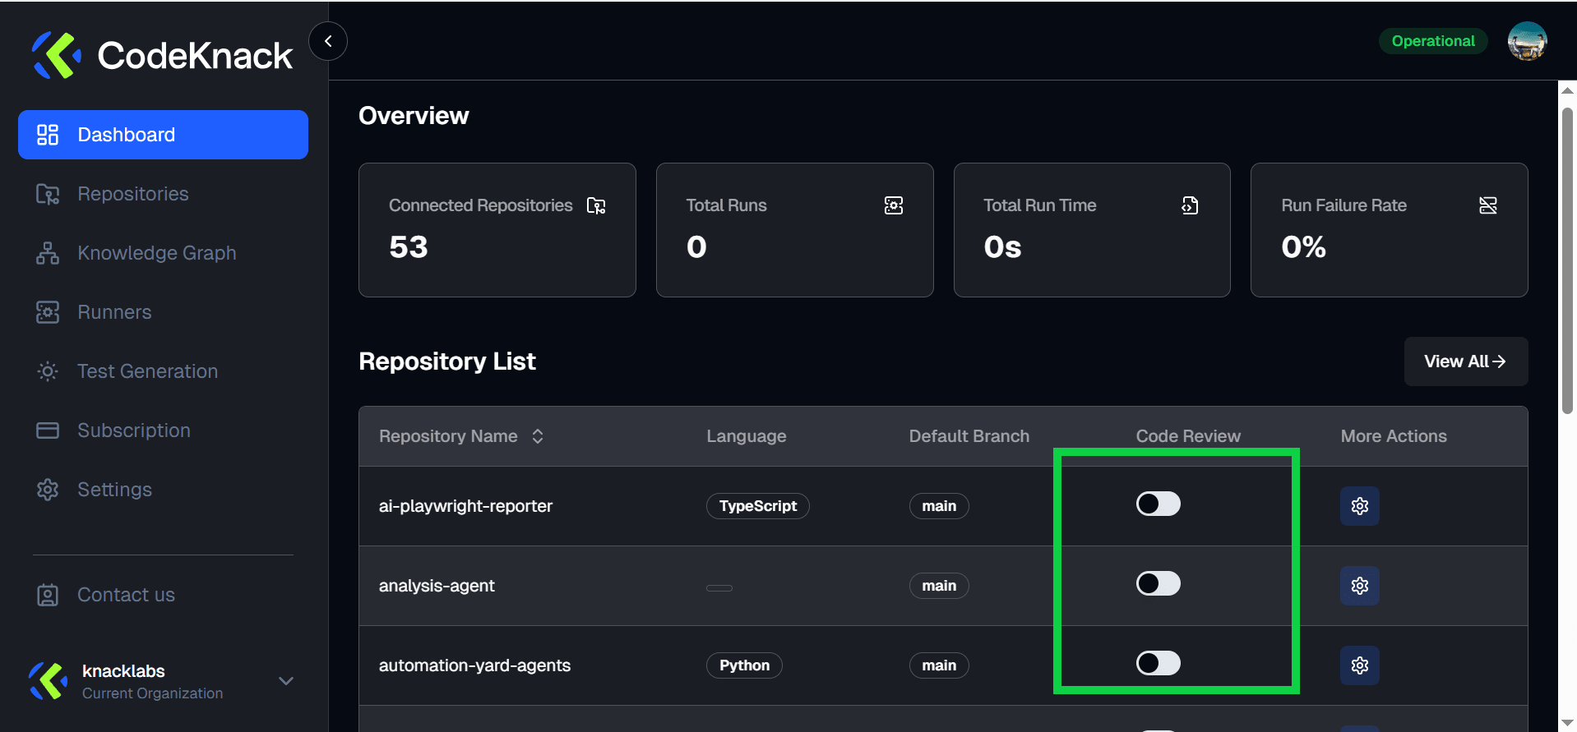Click the Connected Repositories value 53
The width and height of the screenshot is (1577, 732).
(409, 247)
